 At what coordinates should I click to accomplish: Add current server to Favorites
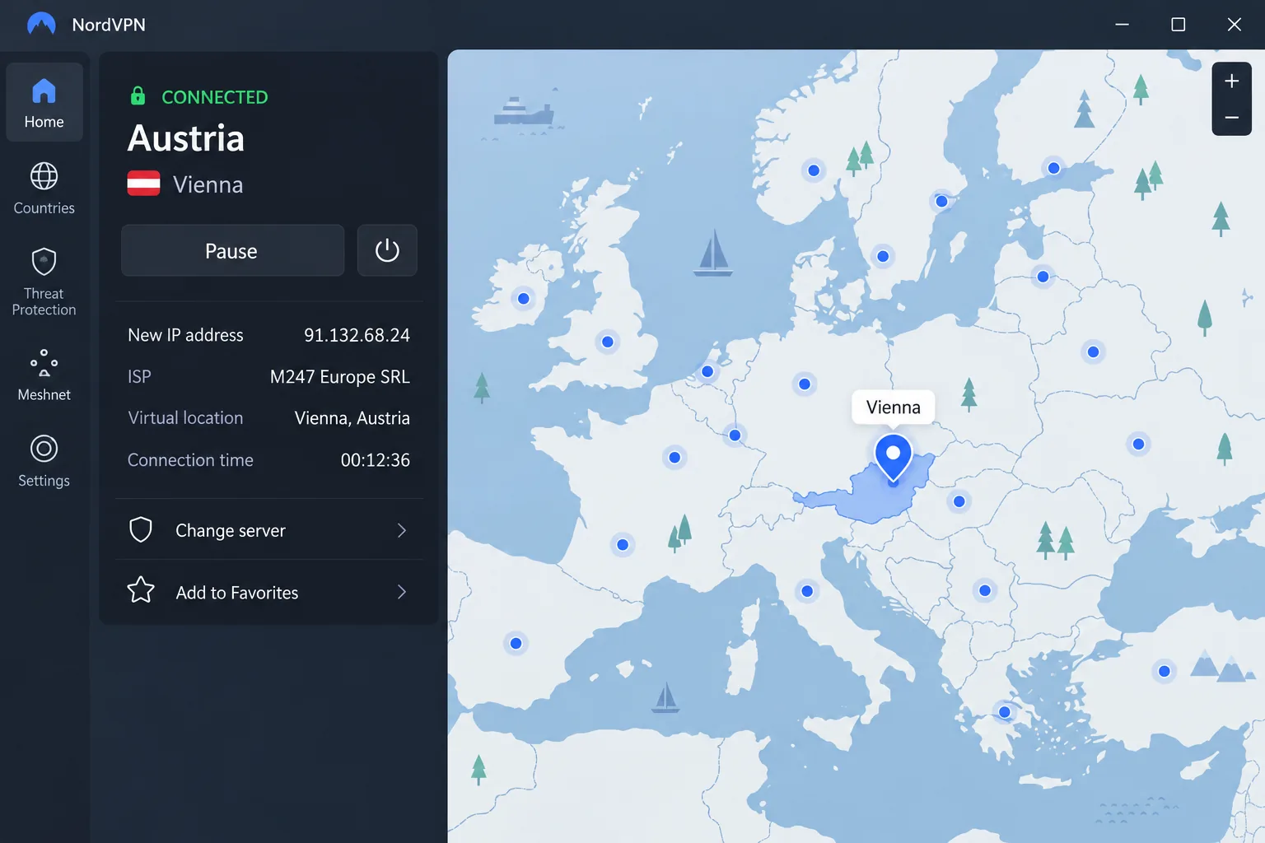(268, 592)
